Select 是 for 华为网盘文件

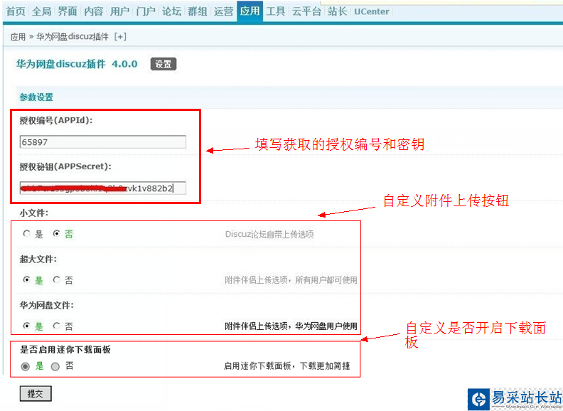26,326
